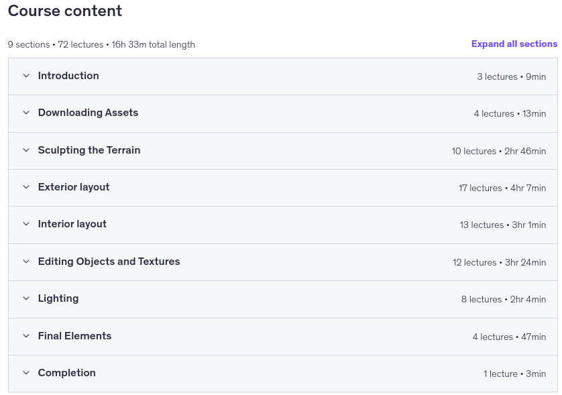
Task: Expand the Lighting section chevron
Action: 26,298
